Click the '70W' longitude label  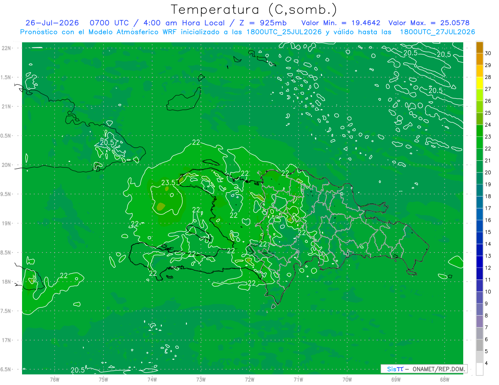(x=347, y=379)
